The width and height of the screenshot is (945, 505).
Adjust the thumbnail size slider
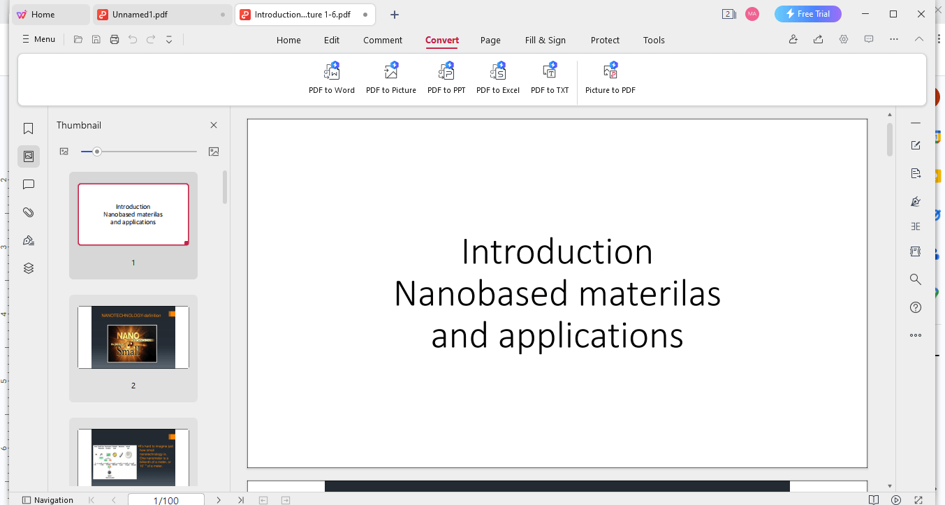click(x=97, y=151)
